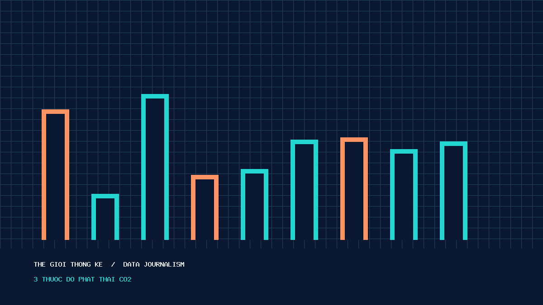543x305 pixels.
Task: Click the last teal bar in the chart
Action: coord(453,191)
